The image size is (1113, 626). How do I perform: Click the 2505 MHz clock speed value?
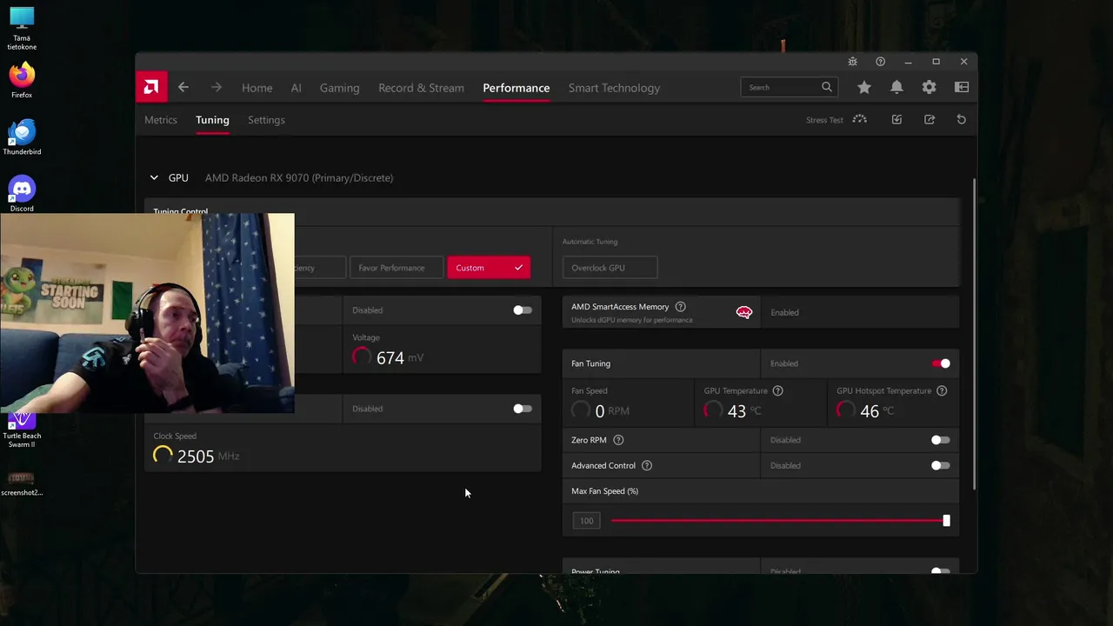pos(208,456)
